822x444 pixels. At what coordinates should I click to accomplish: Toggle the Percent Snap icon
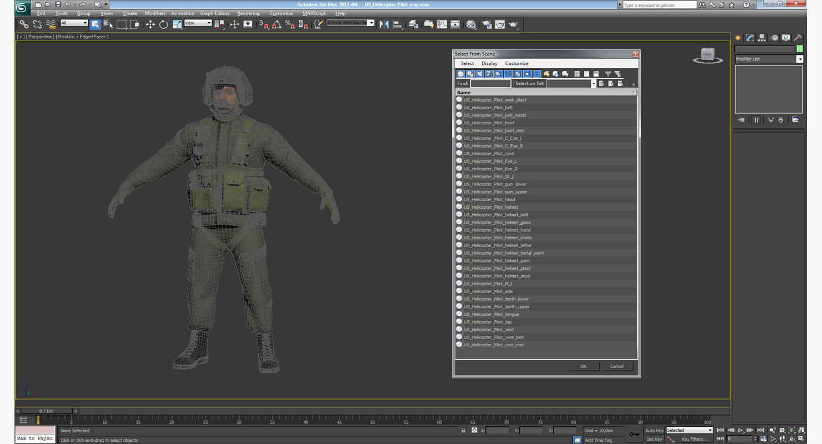[290, 24]
